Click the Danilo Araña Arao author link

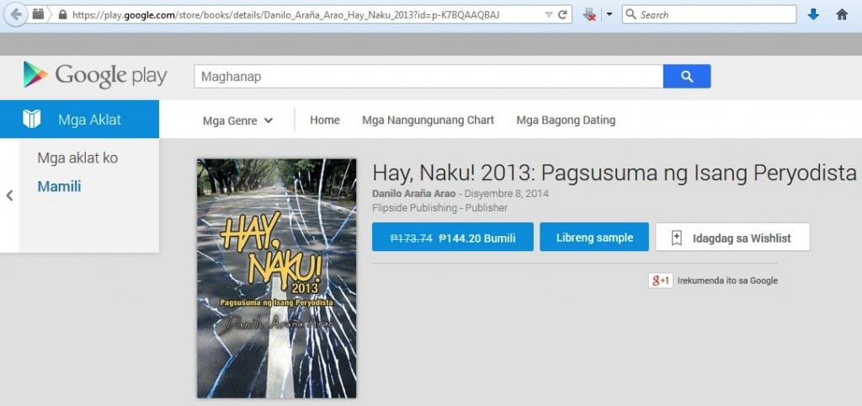point(414,194)
